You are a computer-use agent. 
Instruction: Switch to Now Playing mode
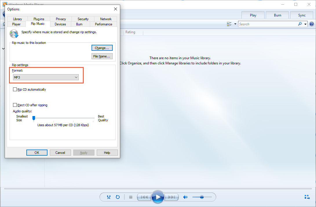click(x=307, y=197)
